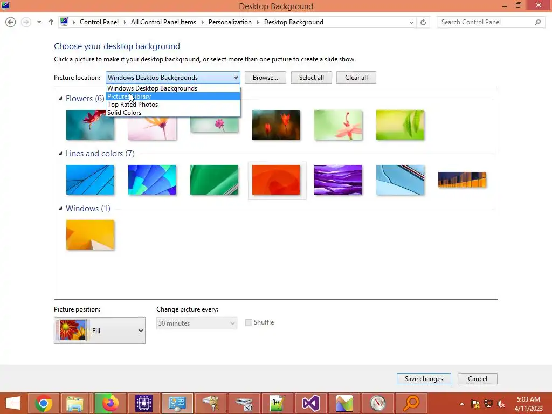The image size is (552, 414).
Task: Select the blue lines wallpaper
Action: point(90,180)
